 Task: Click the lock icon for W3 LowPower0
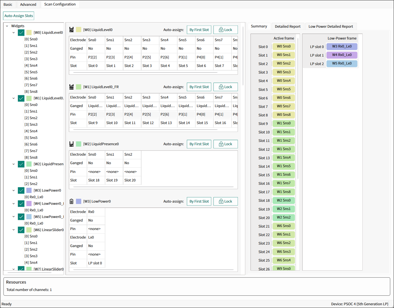(x=221, y=201)
